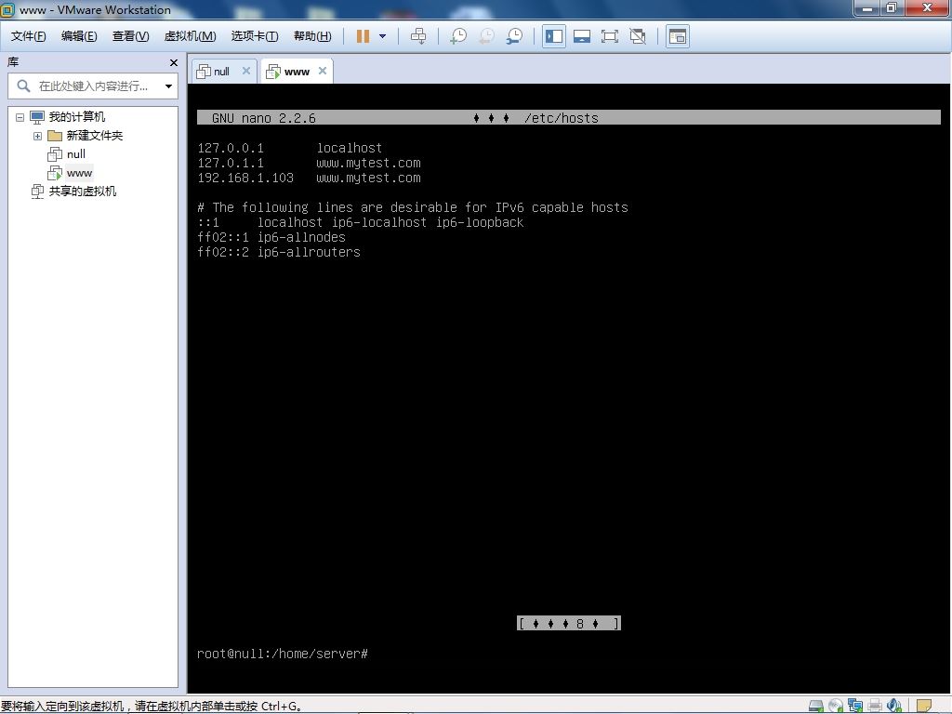Minimize the VMware Workstation window
952x714 pixels.
click(867, 8)
